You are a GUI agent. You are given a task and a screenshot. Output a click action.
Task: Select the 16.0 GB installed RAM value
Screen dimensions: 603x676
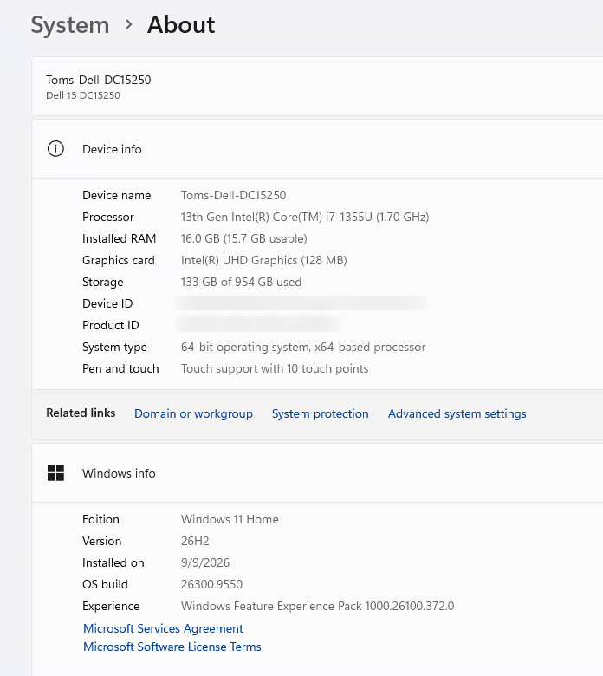[x=244, y=238]
